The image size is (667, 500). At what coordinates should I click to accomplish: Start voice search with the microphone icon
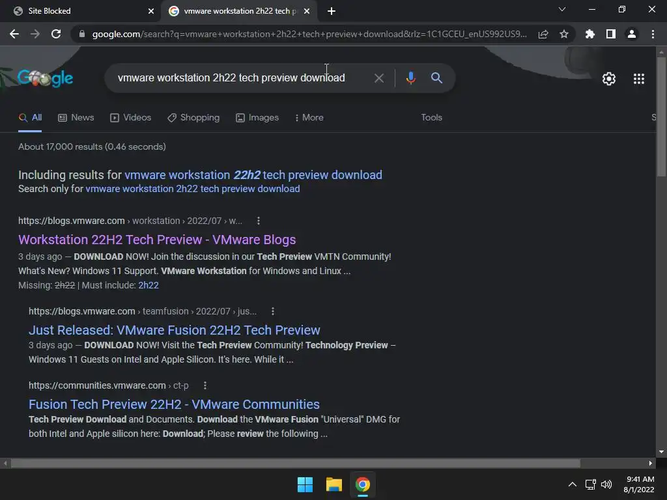pos(410,78)
